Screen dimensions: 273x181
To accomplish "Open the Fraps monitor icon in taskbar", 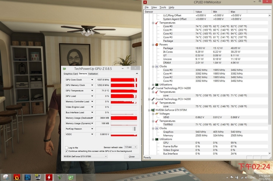I will pos(38,177).
